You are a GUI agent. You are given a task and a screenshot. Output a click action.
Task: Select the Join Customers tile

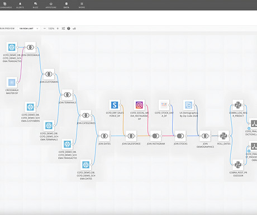(49, 74)
